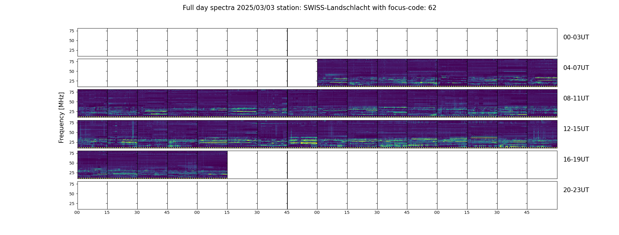Select last spectrogram panel in 04-07UT row

pos(542,73)
